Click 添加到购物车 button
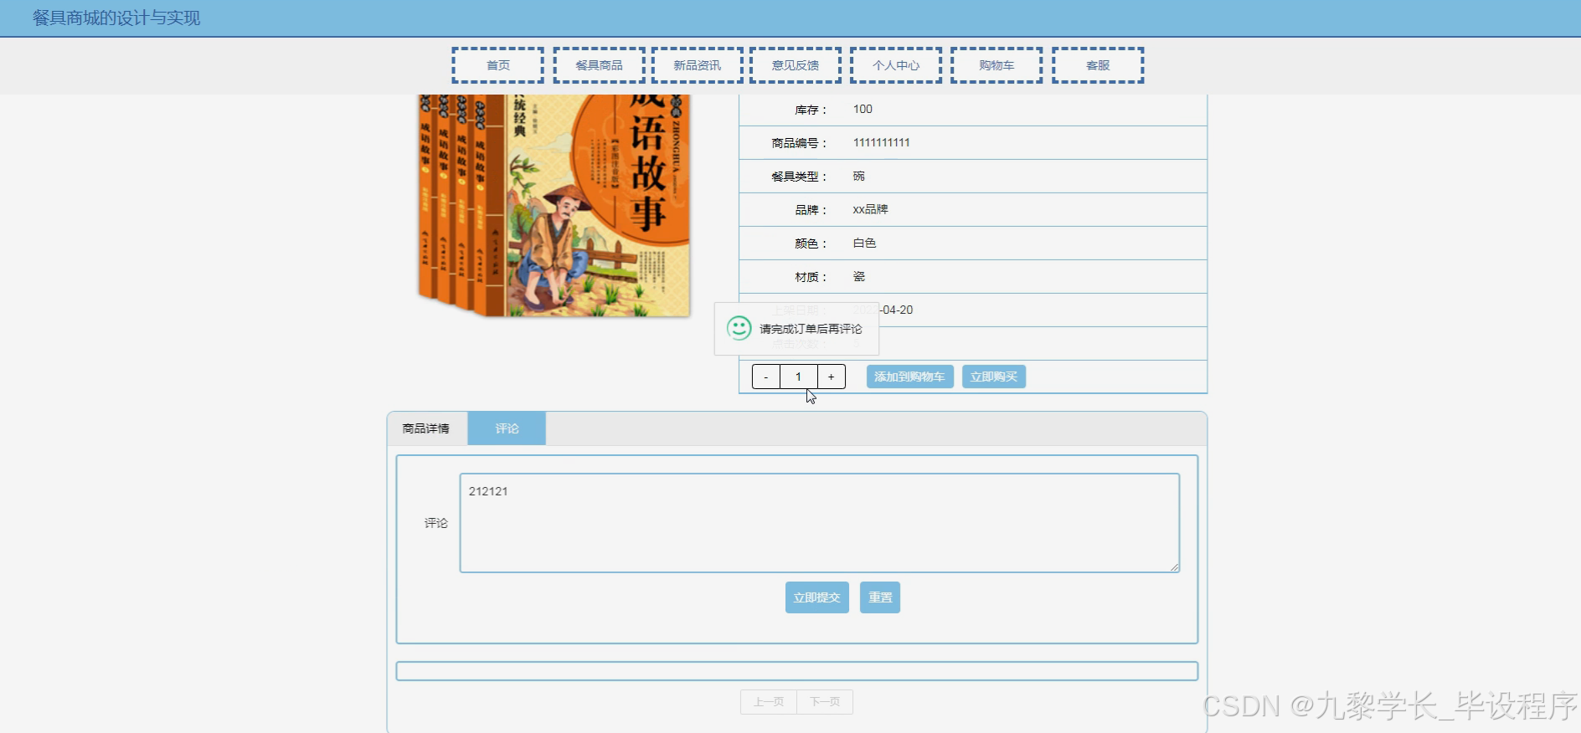1581x733 pixels. click(x=909, y=377)
